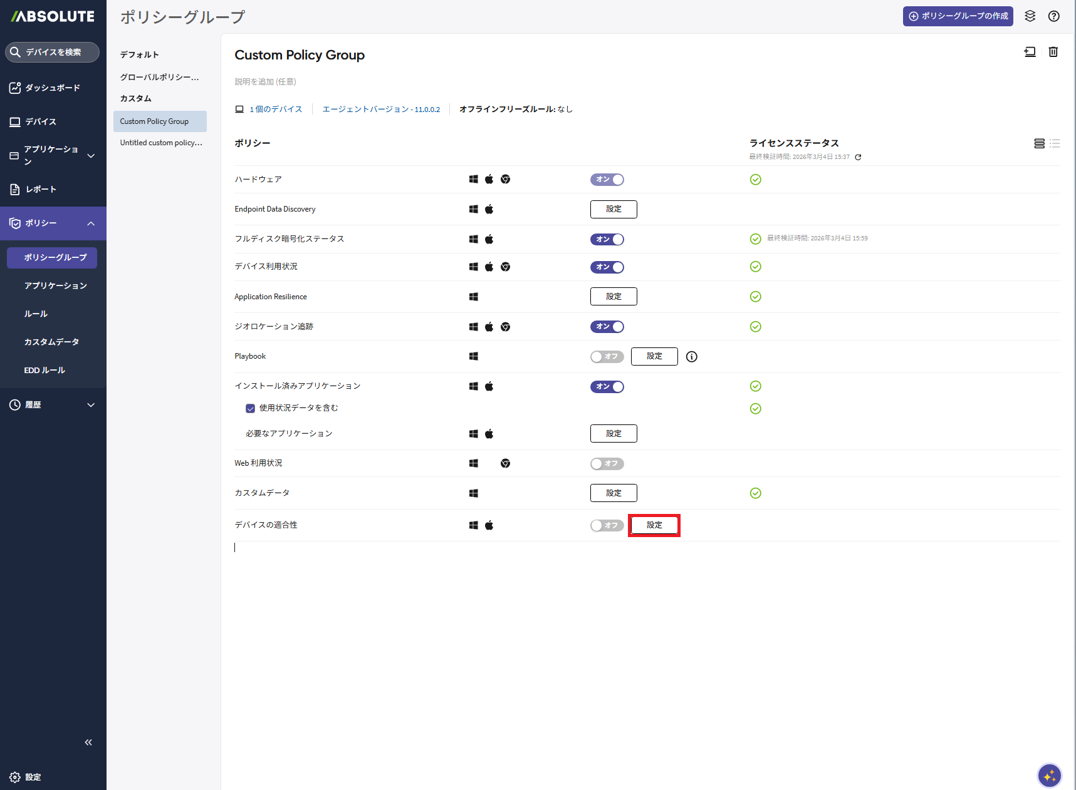Refresh license status verification time
Screen dimensions: 1076x790
(x=858, y=157)
